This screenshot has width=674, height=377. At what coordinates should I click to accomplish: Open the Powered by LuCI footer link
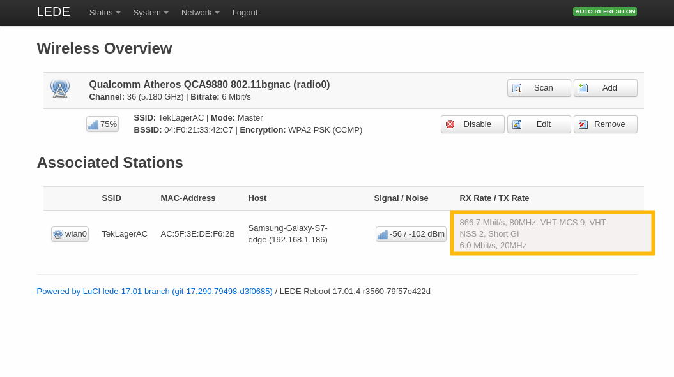[x=154, y=291]
